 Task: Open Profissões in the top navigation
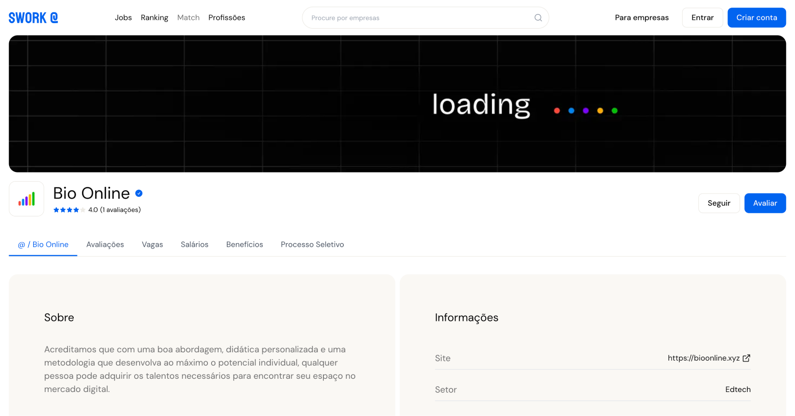tap(226, 18)
